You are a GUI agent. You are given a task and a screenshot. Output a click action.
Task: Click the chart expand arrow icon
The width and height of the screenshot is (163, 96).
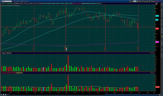157,4
